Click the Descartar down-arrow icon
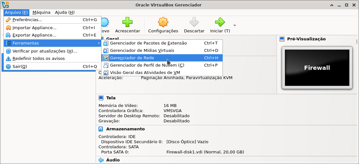Screen dimensions: 359x164 point(194,22)
